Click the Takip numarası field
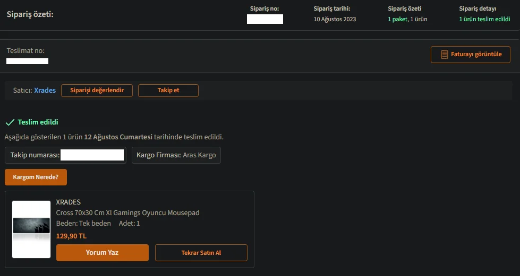Screen dimensions: 520x276 coord(66,155)
